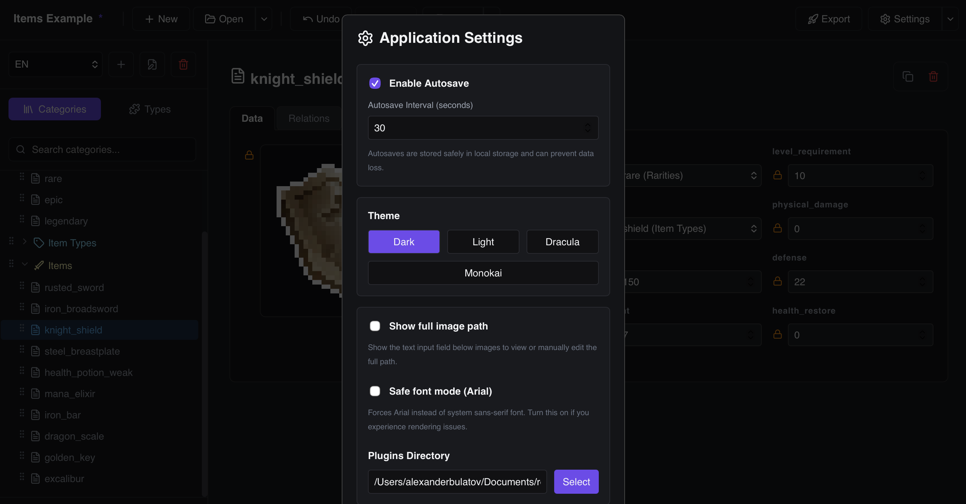The width and height of the screenshot is (966, 504).
Task: Click the Undo button
Action: click(x=321, y=19)
